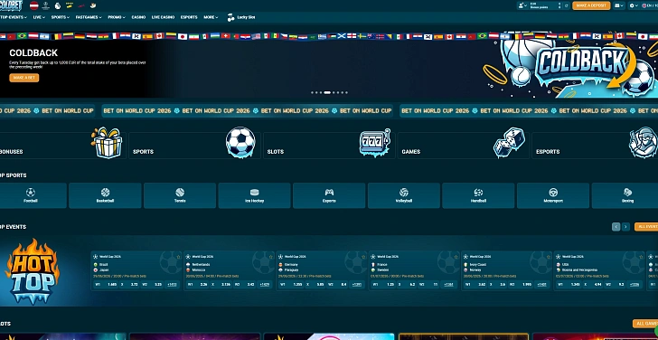Viewport: 658px width, 340px height.
Task: Refresh the balance with the reload icon
Action: tap(566, 5)
